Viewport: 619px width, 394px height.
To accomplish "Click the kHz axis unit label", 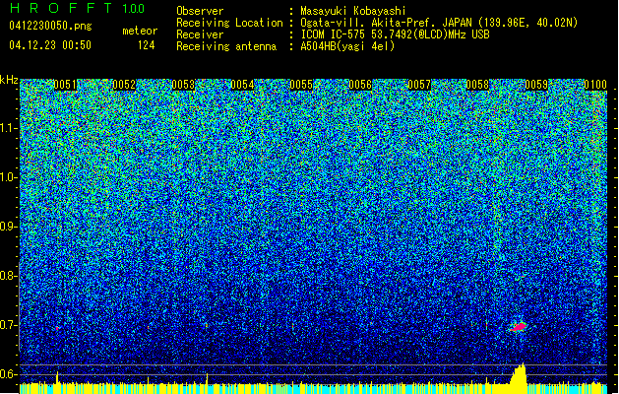I will pyautogui.click(x=9, y=80).
